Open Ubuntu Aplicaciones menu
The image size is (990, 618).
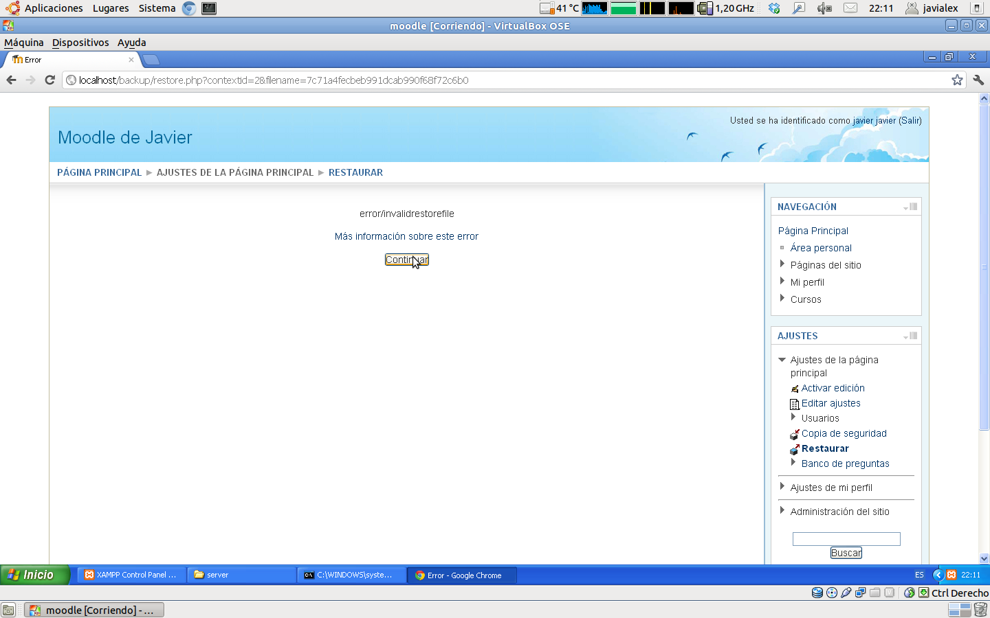(54, 8)
